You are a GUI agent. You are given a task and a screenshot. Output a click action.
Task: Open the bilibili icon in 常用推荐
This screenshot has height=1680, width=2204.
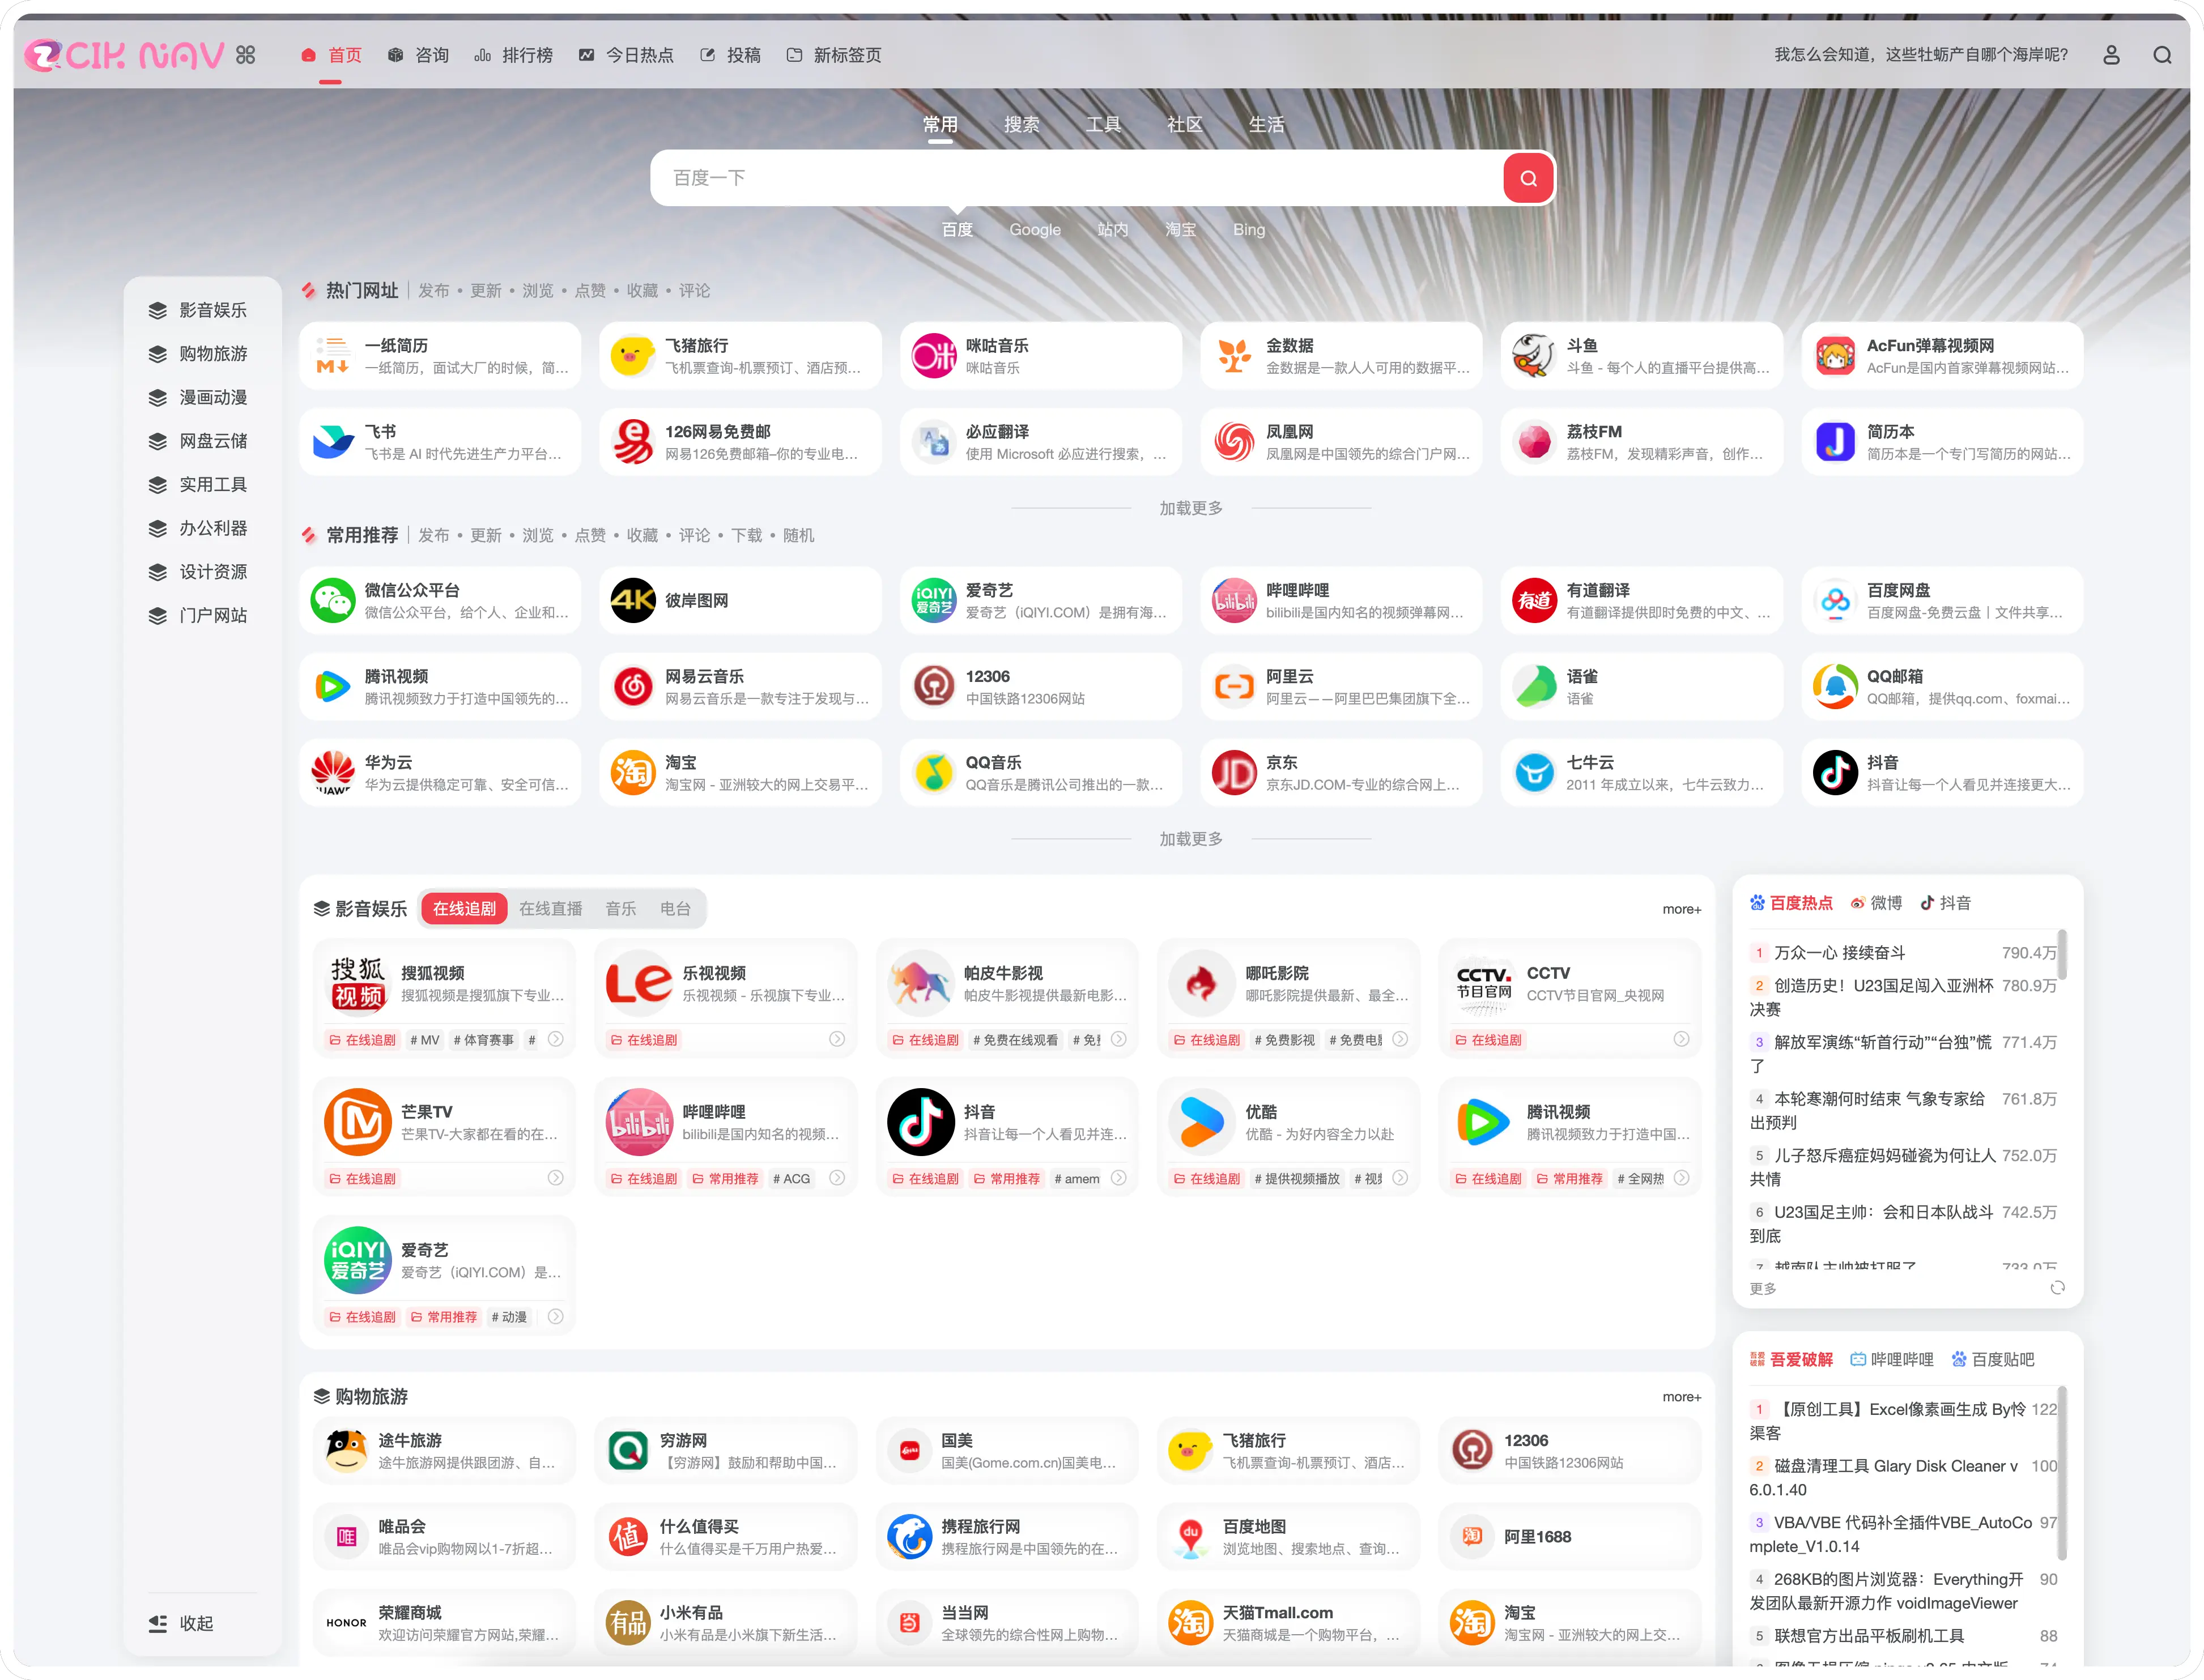click(1234, 601)
